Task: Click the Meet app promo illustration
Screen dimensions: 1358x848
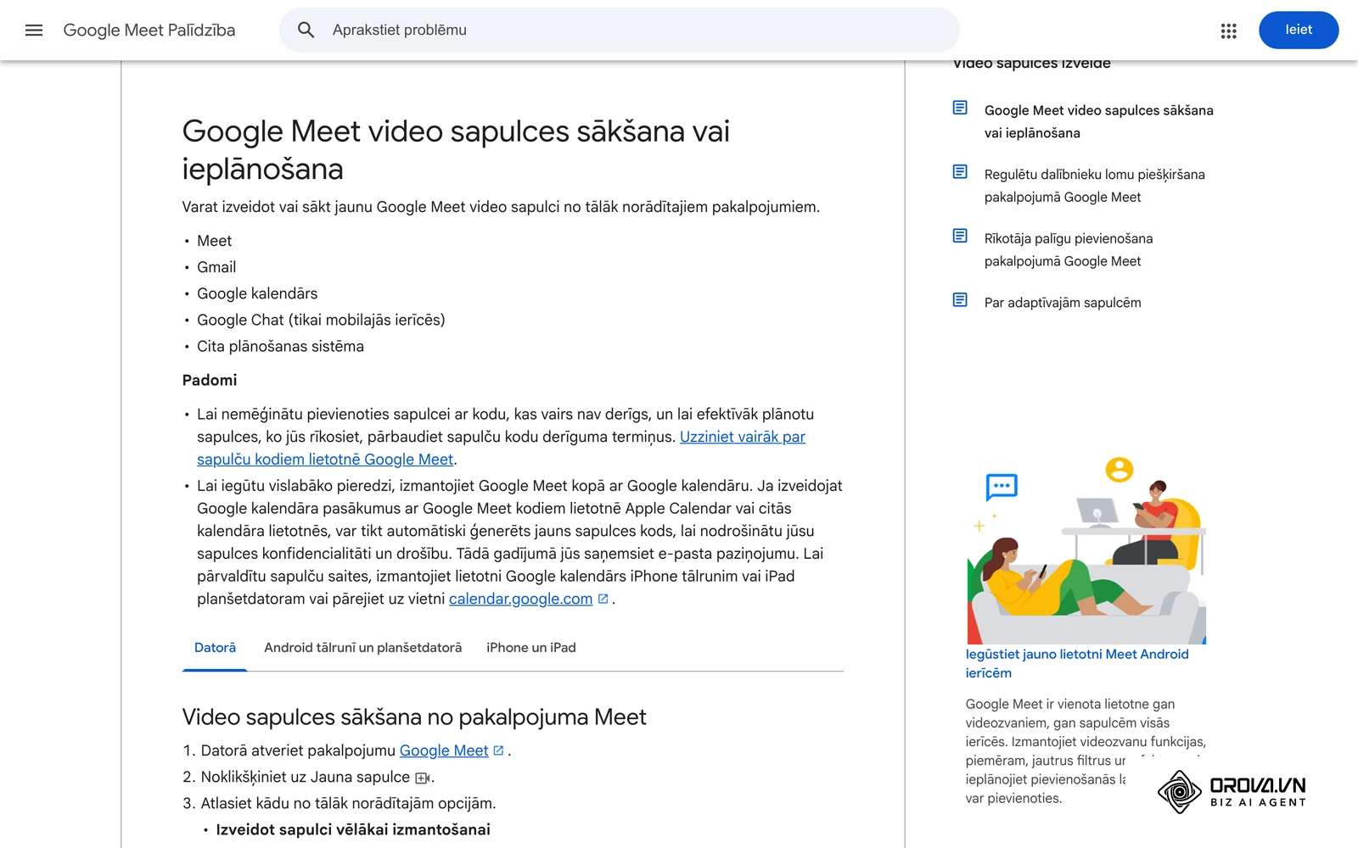Action: pos(1086,550)
